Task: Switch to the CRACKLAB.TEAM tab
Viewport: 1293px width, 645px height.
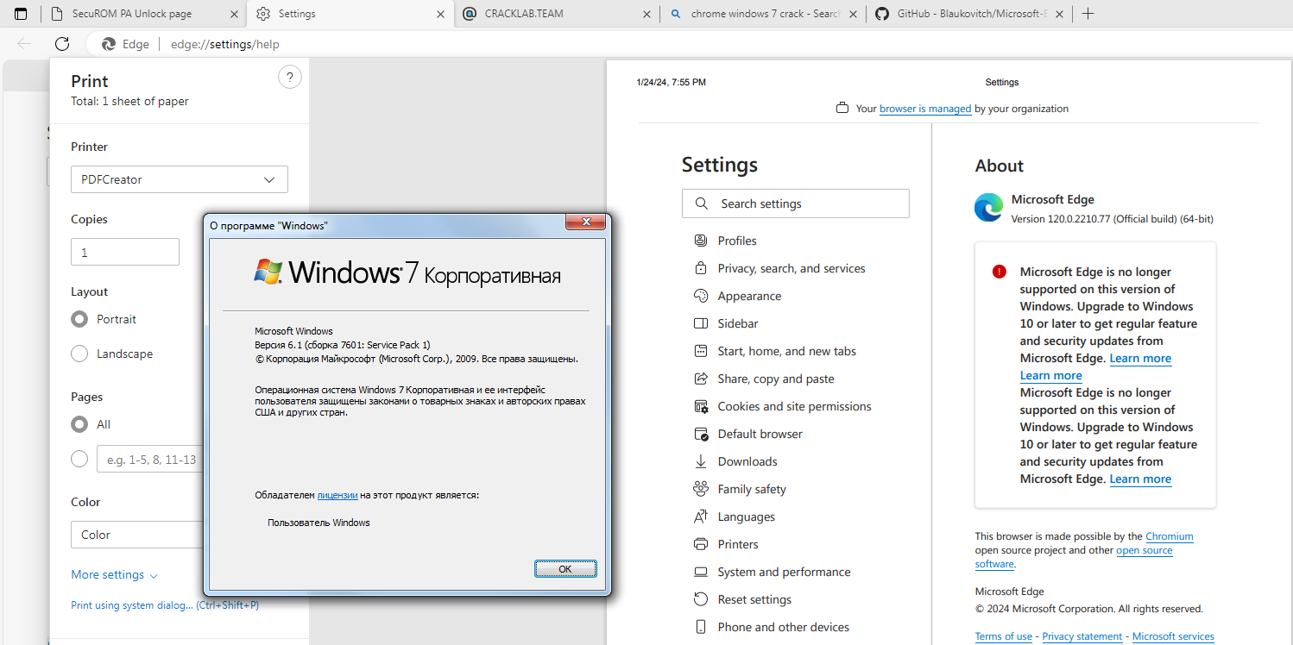Action: (557, 14)
